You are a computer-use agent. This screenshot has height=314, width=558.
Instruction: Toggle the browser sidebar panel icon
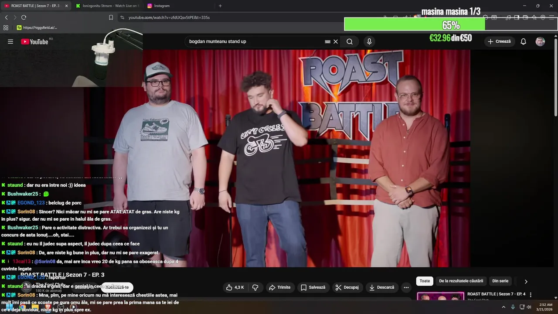[517, 17]
